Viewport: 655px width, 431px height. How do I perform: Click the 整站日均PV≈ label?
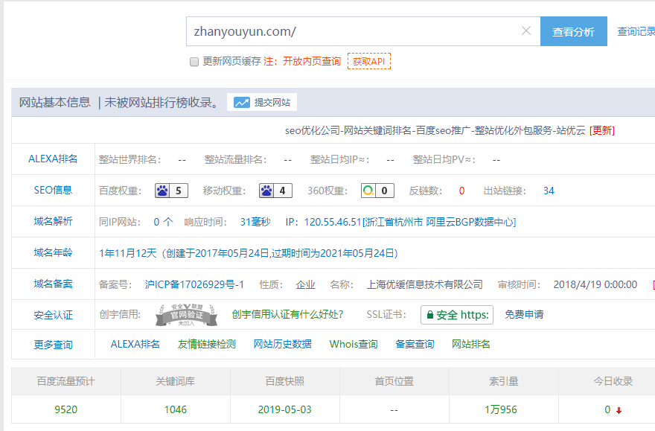coord(444,159)
